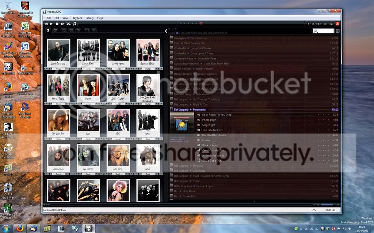
Task: Click the Pyromania album cover art
Action: (182, 124)
